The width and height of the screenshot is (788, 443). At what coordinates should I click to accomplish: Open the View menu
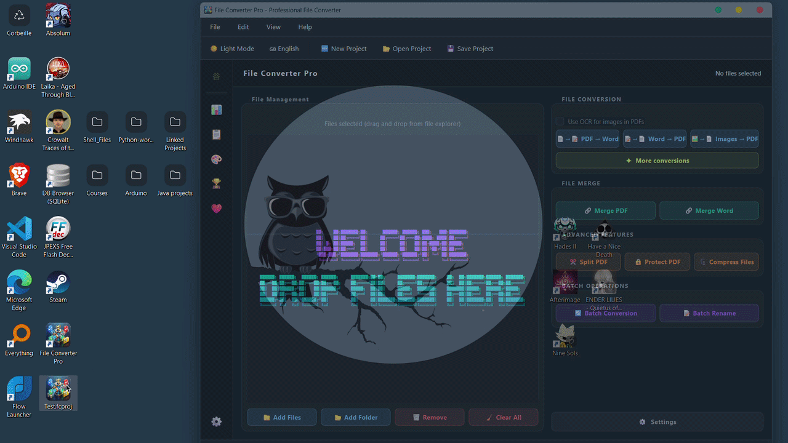coord(273,27)
